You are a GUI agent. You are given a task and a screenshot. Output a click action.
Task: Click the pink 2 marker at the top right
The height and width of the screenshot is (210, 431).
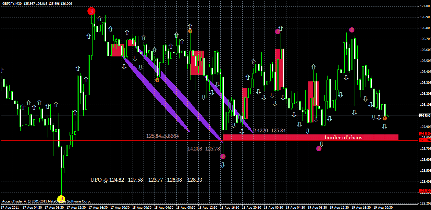pos(352,30)
